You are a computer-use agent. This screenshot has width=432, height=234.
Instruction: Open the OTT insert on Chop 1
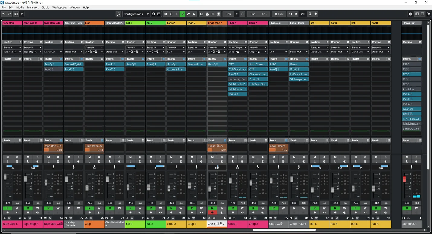(x=237, y=64)
